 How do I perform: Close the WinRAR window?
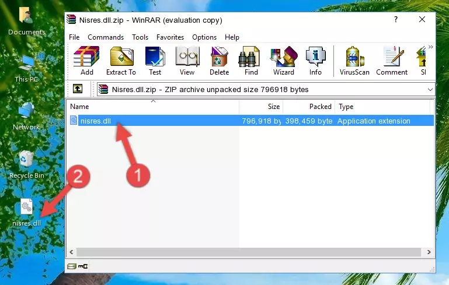422,19
